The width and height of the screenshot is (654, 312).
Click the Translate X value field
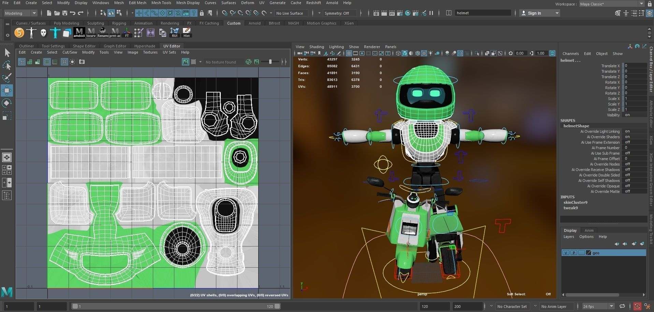click(635, 66)
